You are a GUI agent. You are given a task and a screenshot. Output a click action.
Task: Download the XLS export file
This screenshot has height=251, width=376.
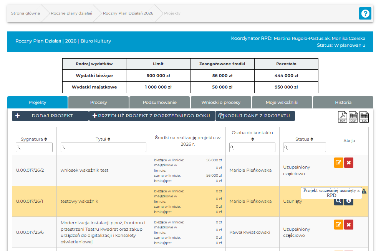[x=364, y=116]
